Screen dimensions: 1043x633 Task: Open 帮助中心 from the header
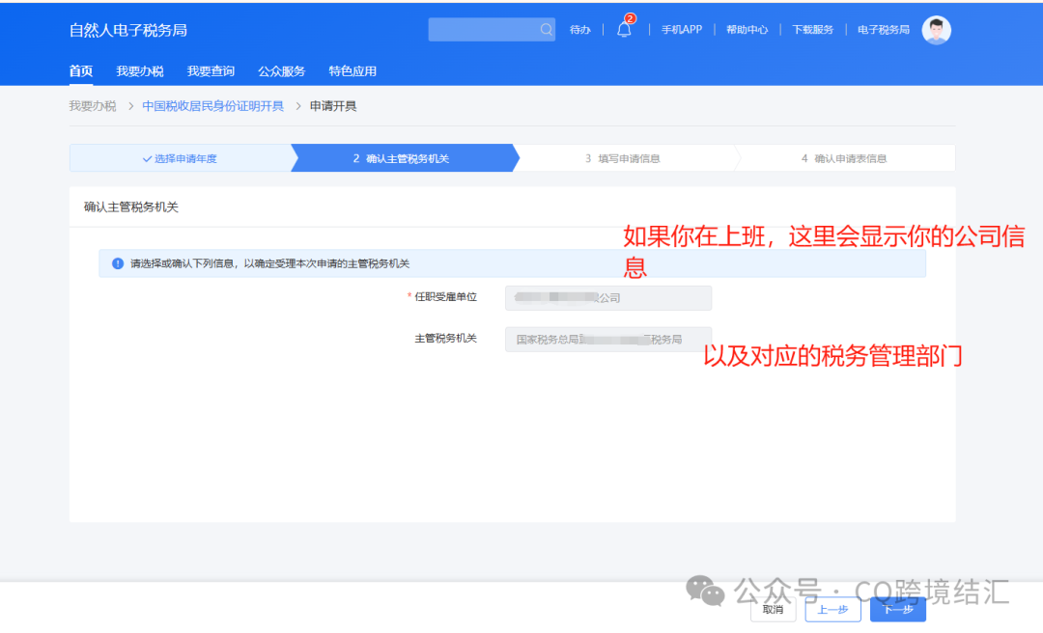click(747, 30)
